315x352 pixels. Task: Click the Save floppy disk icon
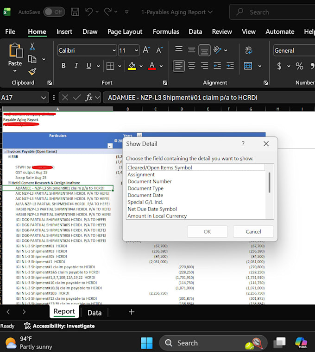pyautogui.click(x=75, y=12)
